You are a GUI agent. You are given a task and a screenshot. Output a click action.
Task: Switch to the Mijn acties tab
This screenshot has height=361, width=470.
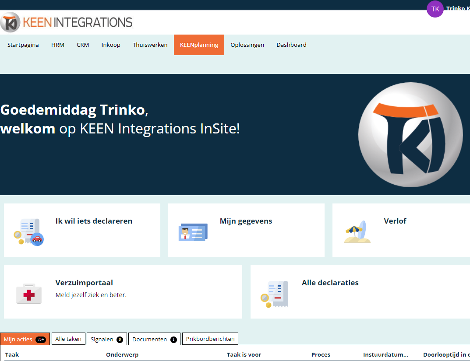click(x=25, y=339)
